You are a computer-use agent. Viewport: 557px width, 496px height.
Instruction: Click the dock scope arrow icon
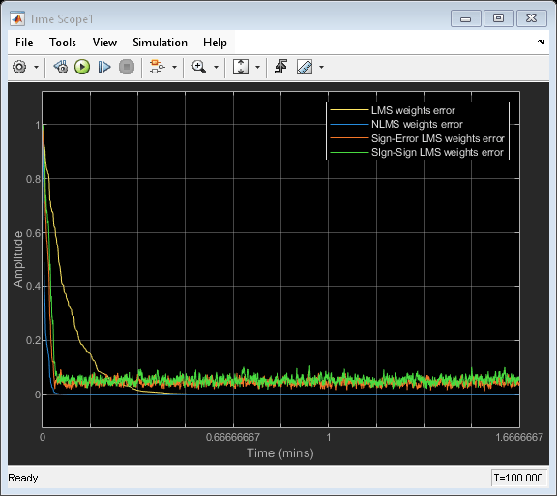(541, 42)
